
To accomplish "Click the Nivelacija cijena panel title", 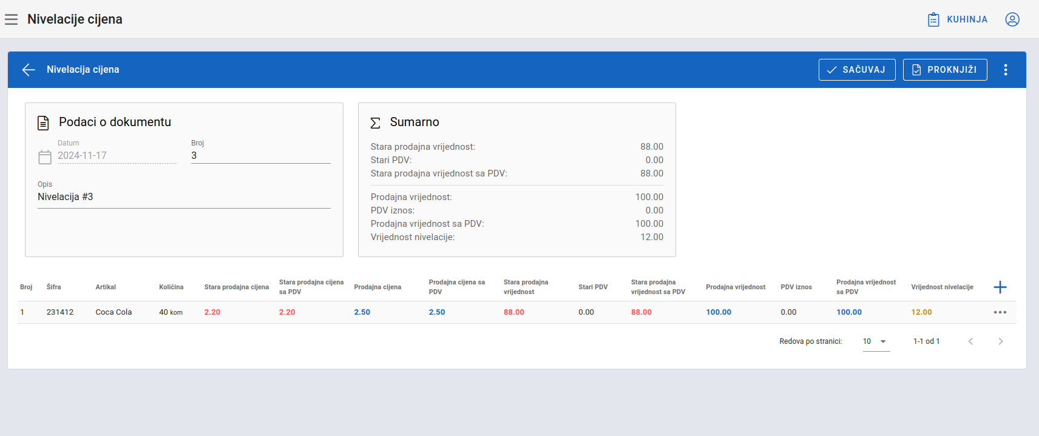I will 83,70.
